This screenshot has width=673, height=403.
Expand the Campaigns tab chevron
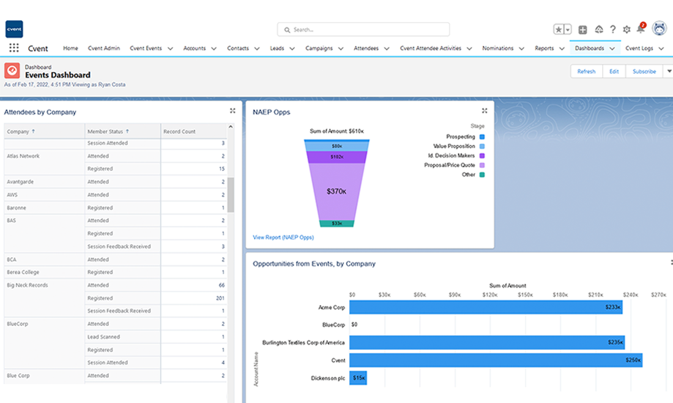click(x=341, y=49)
